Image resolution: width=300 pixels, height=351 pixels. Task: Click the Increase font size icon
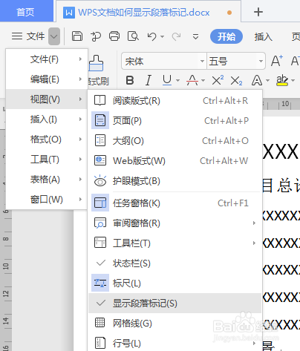coord(276,61)
